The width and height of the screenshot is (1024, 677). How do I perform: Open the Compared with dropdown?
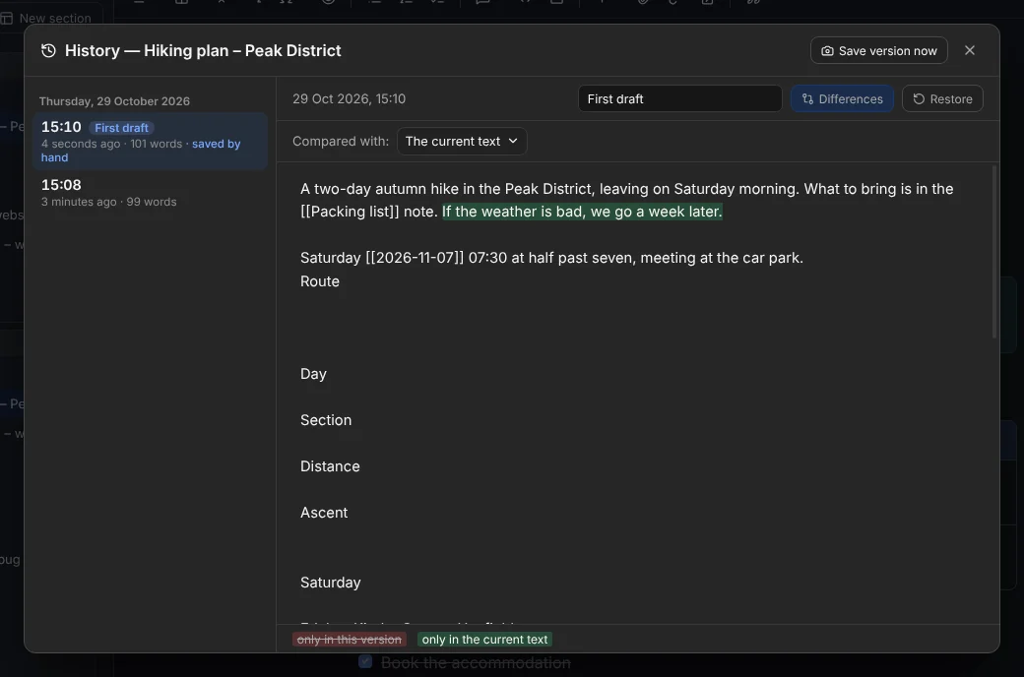(462, 141)
